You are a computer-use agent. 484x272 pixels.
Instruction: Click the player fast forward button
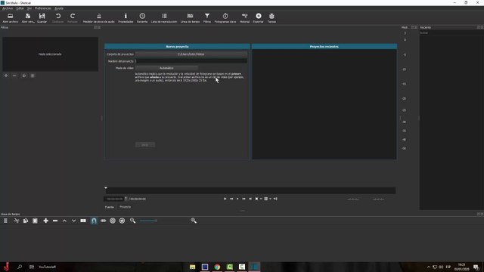pos(244,199)
